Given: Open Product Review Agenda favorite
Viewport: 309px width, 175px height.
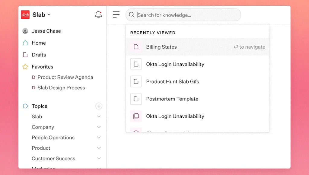Looking at the screenshot, I should point(65,77).
